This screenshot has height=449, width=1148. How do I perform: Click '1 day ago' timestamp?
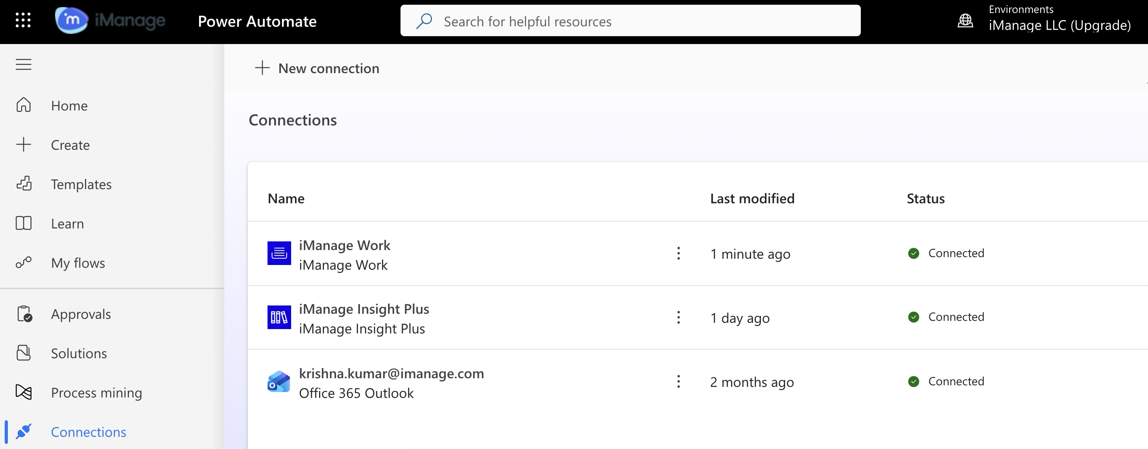coord(740,318)
